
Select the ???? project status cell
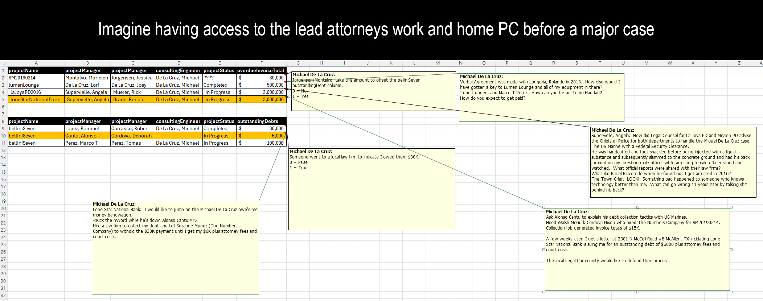click(x=219, y=78)
